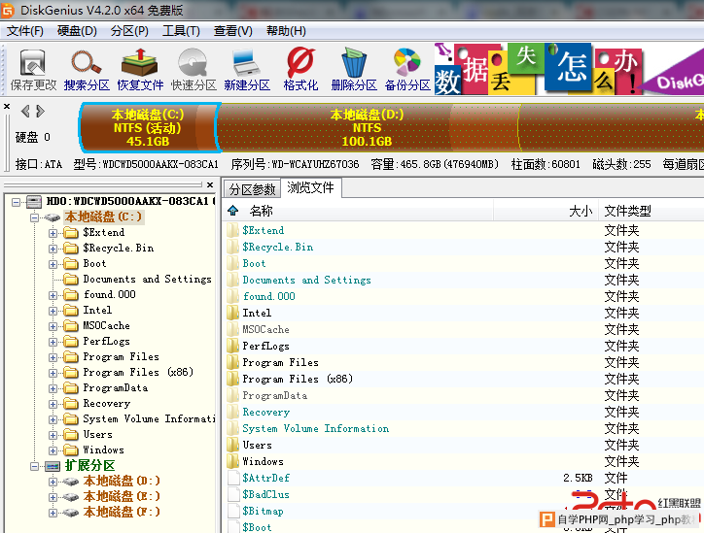Open the 帮助(H) menu
The image size is (704, 533).
(x=286, y=31)
